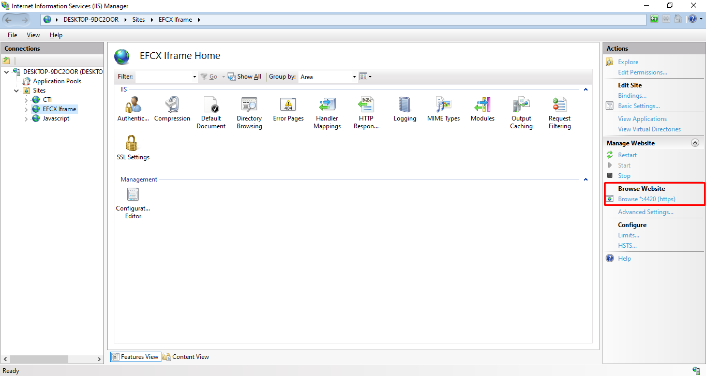The width and height of the screenshot is (706, 376).
Task: Open Directory Browsing feature
Action: point(249,106)
